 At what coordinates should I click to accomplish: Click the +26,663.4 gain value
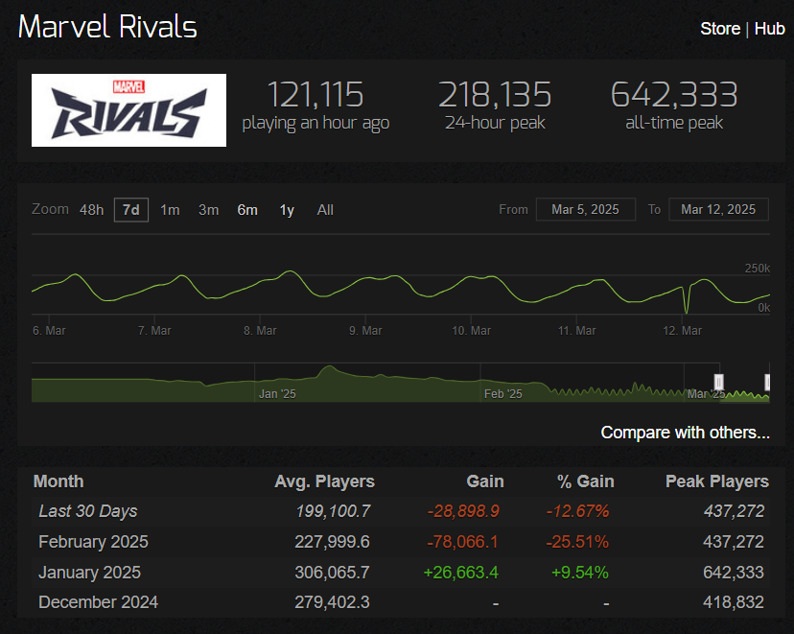tap(461, 573)
